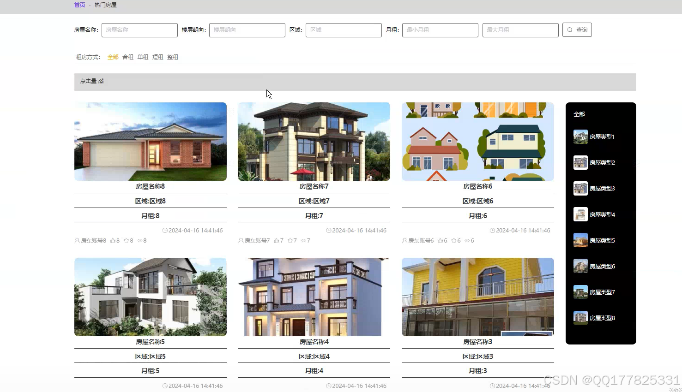
Task: Click the title 房屋名称5
Action: pos(151,342)
